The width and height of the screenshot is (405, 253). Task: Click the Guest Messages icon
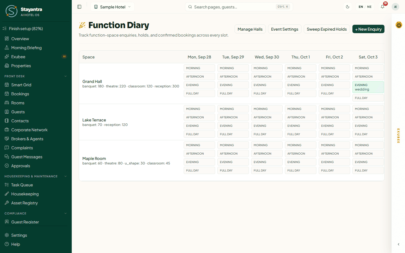coord(7,157)
